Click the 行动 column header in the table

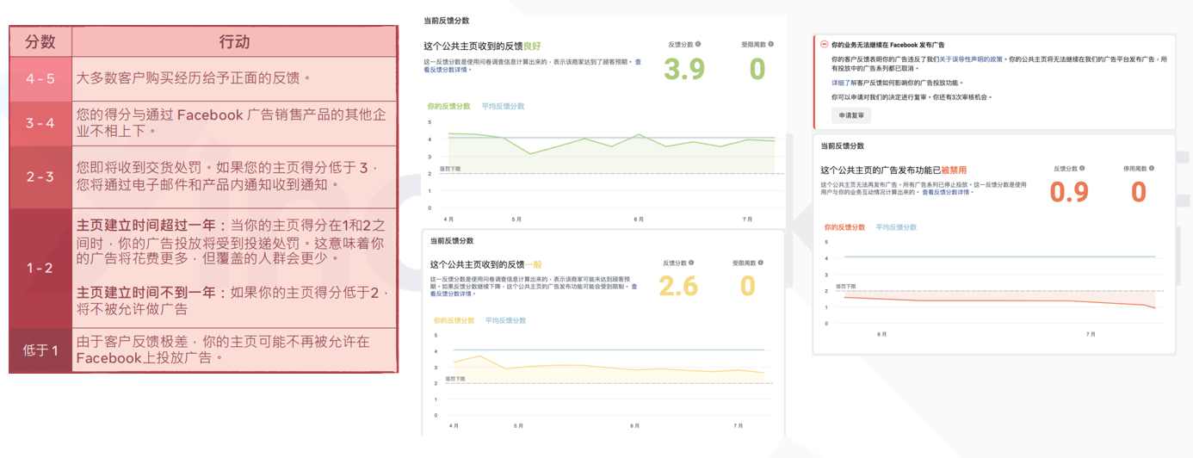coord(234,41)
